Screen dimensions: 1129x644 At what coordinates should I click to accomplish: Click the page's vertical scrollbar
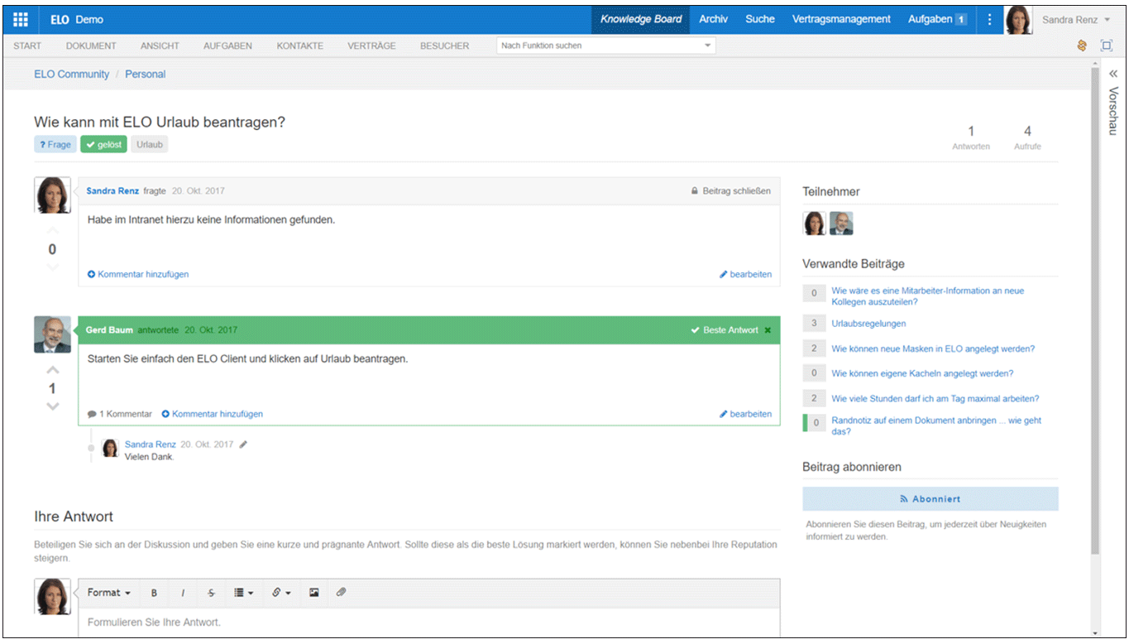(x=1095, y=310)
